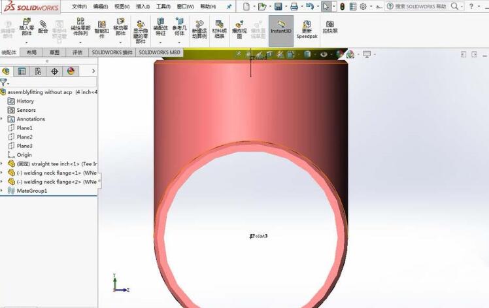
Task: Click the Rebuild traffic light icon
Action: click(342, 7)
